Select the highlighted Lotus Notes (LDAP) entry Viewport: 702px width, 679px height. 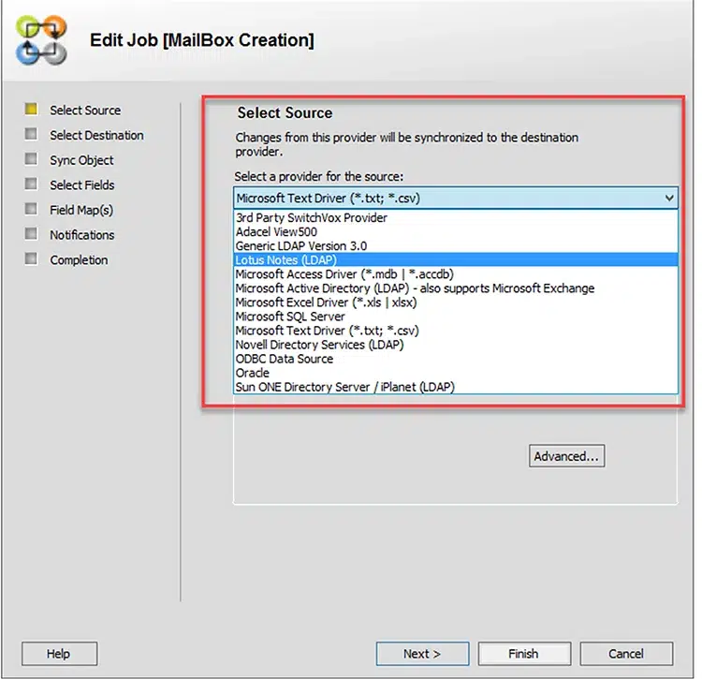coord(456,259)
